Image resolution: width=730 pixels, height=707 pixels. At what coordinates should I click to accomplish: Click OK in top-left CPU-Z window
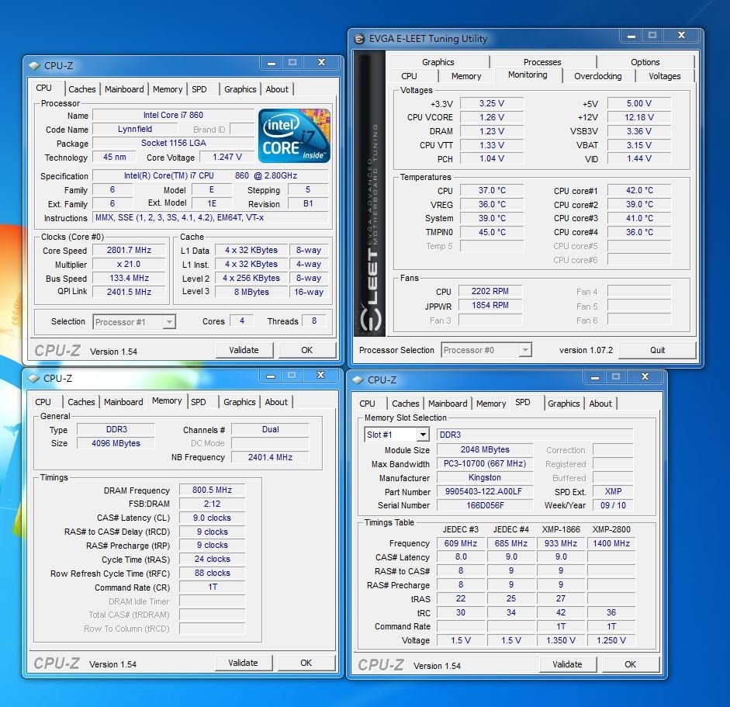(x=306, y=350)
